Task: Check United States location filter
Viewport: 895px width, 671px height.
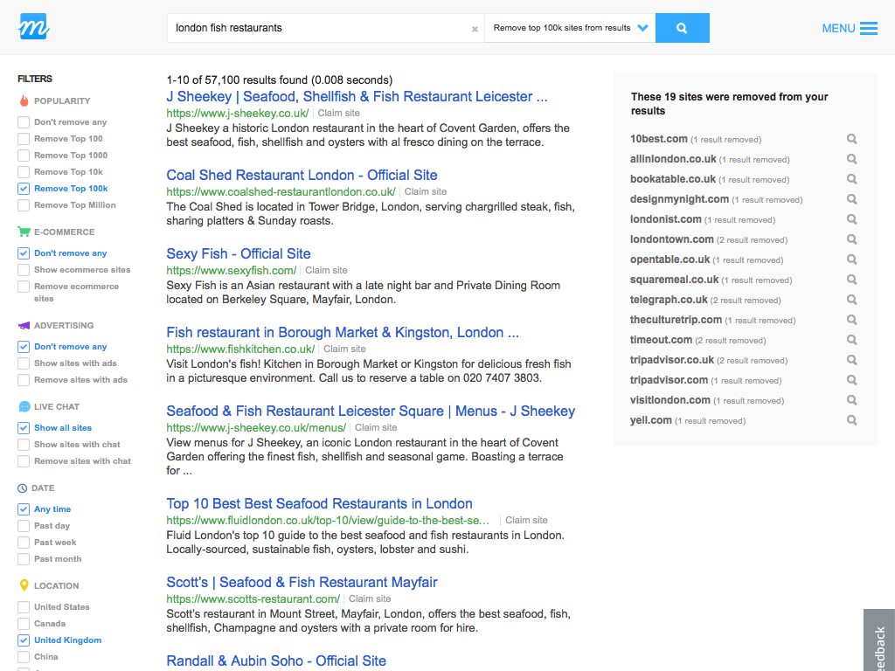Action: click(x=24, y=607)
